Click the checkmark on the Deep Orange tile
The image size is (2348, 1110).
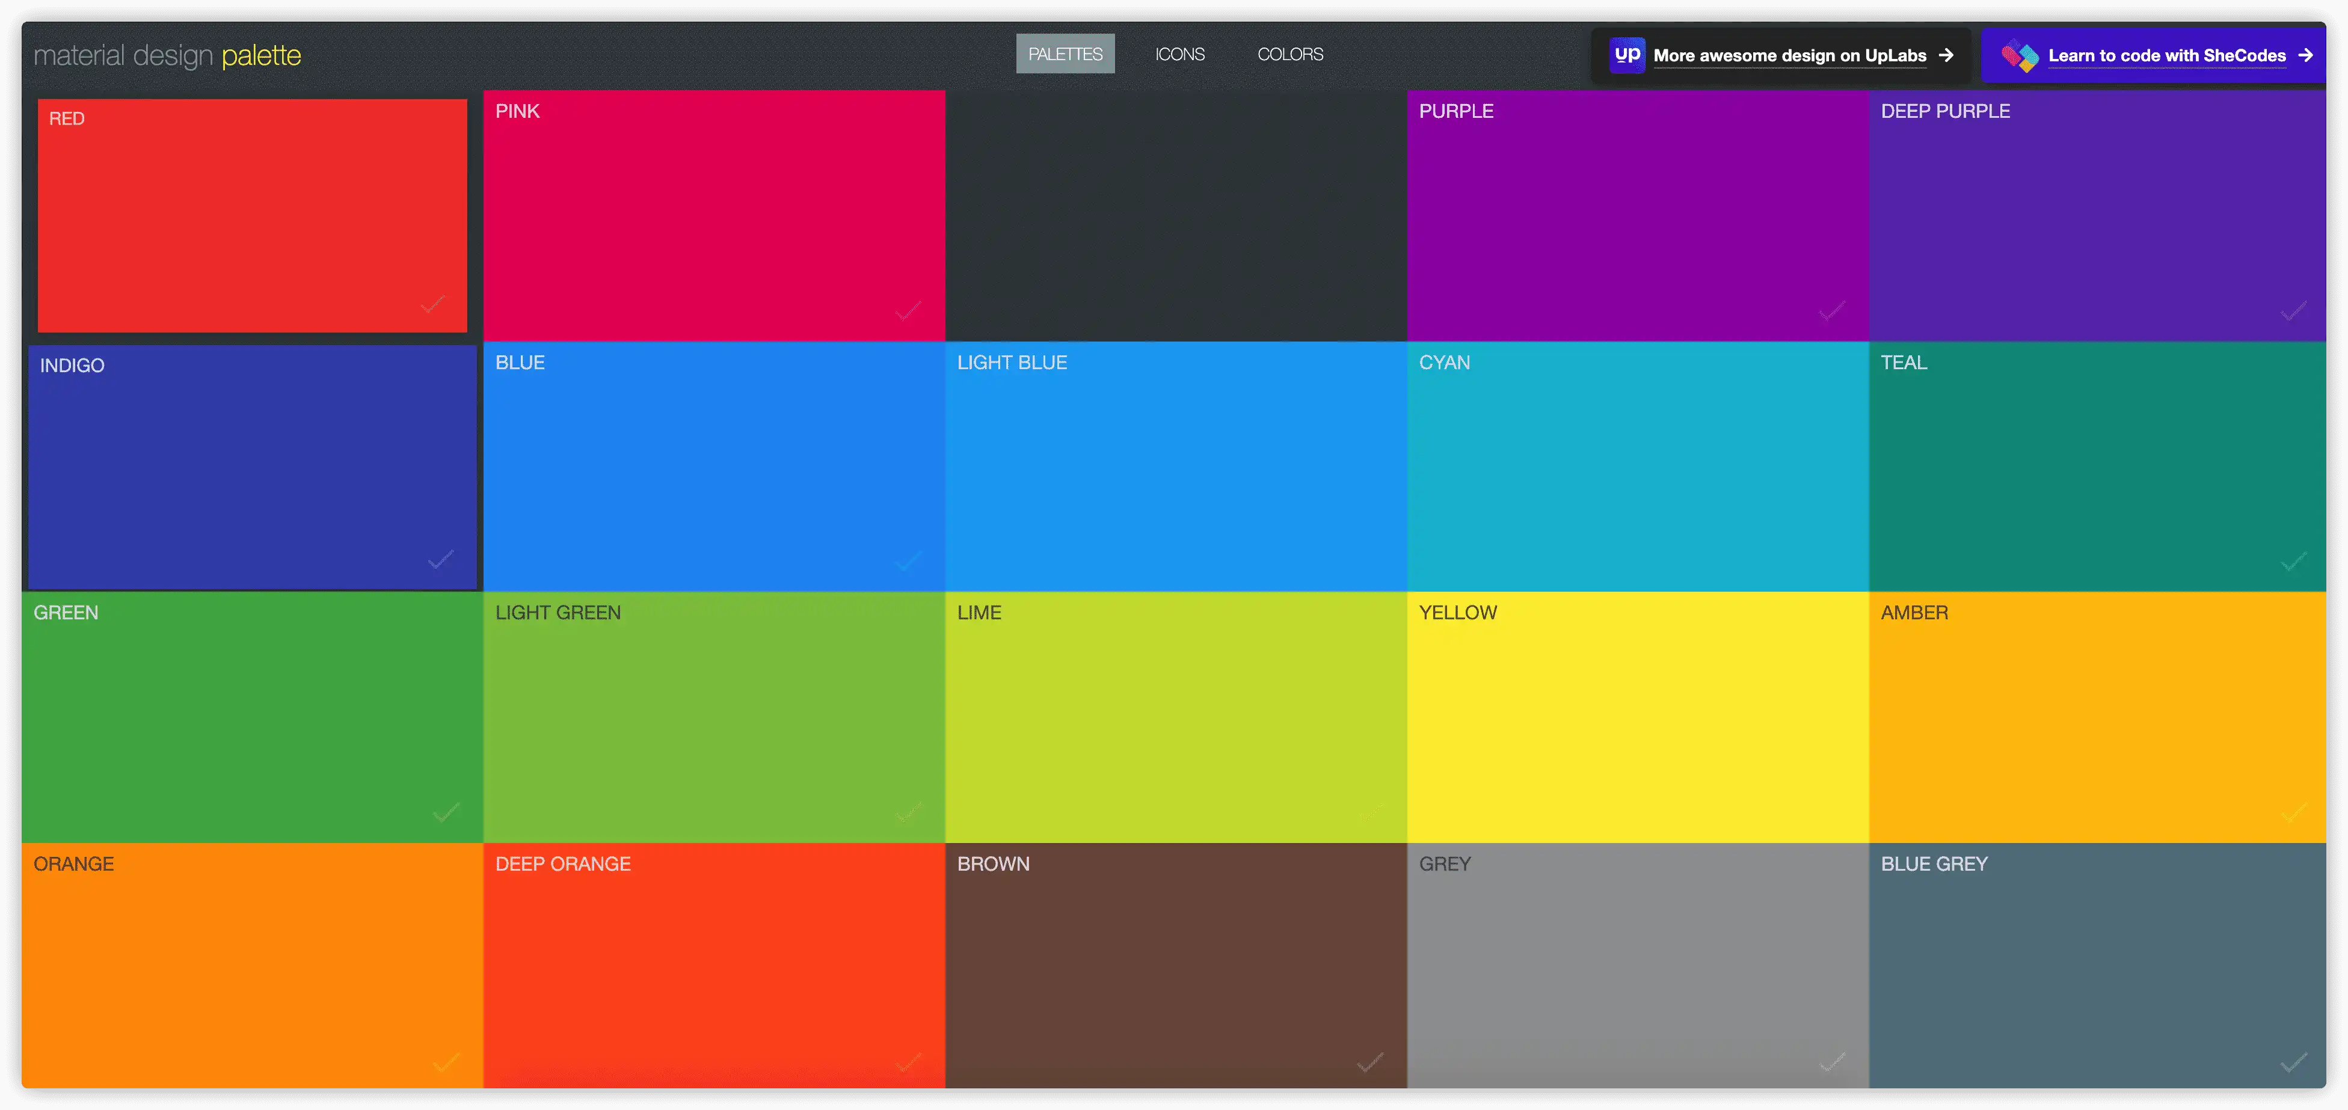(x=908, y=1062)
